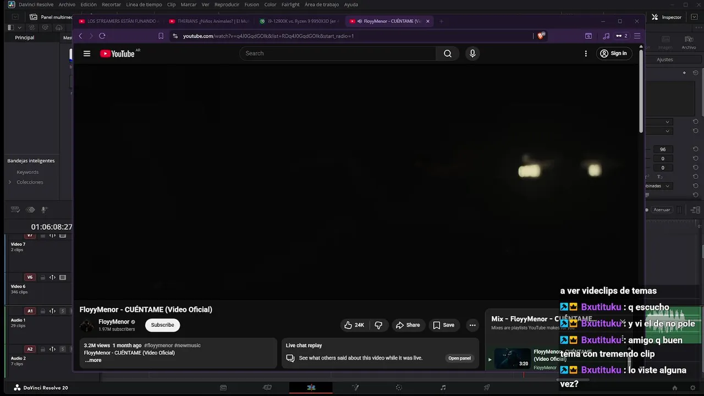Open more actions ellipsis under video
704x396 pixels.
tap(472, 325)
